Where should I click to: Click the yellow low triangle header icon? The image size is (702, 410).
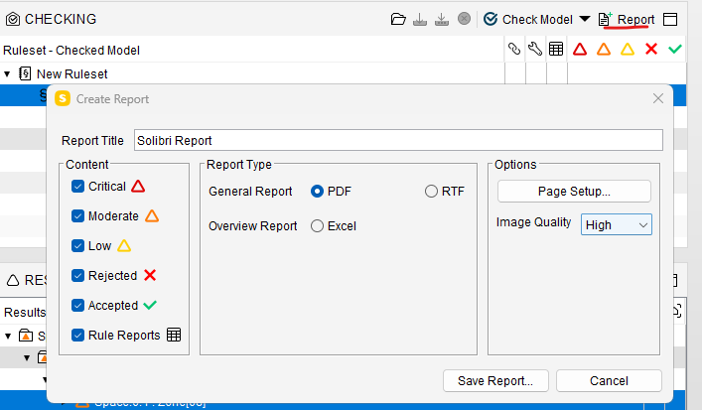(x=628, y=49)
